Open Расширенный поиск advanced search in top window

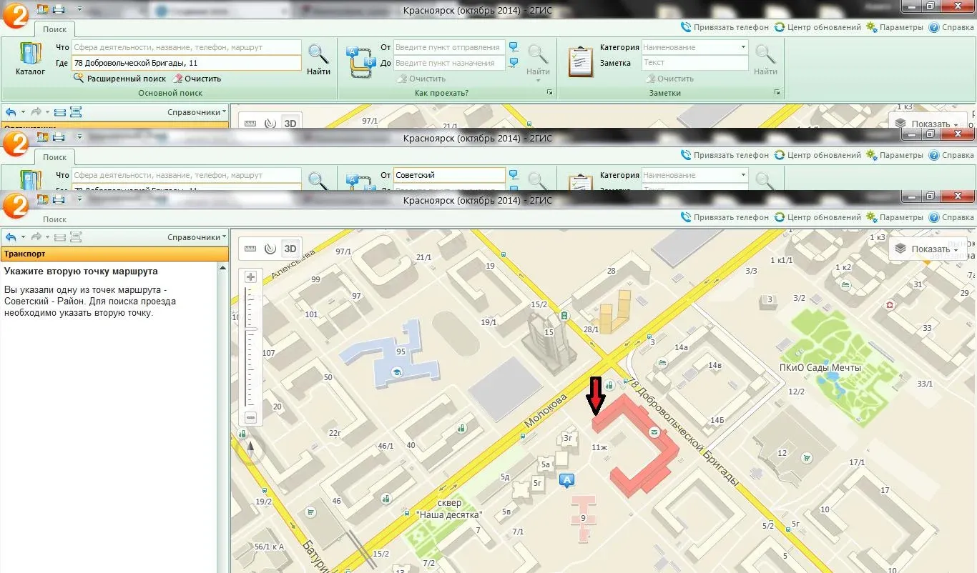[120, 79]
